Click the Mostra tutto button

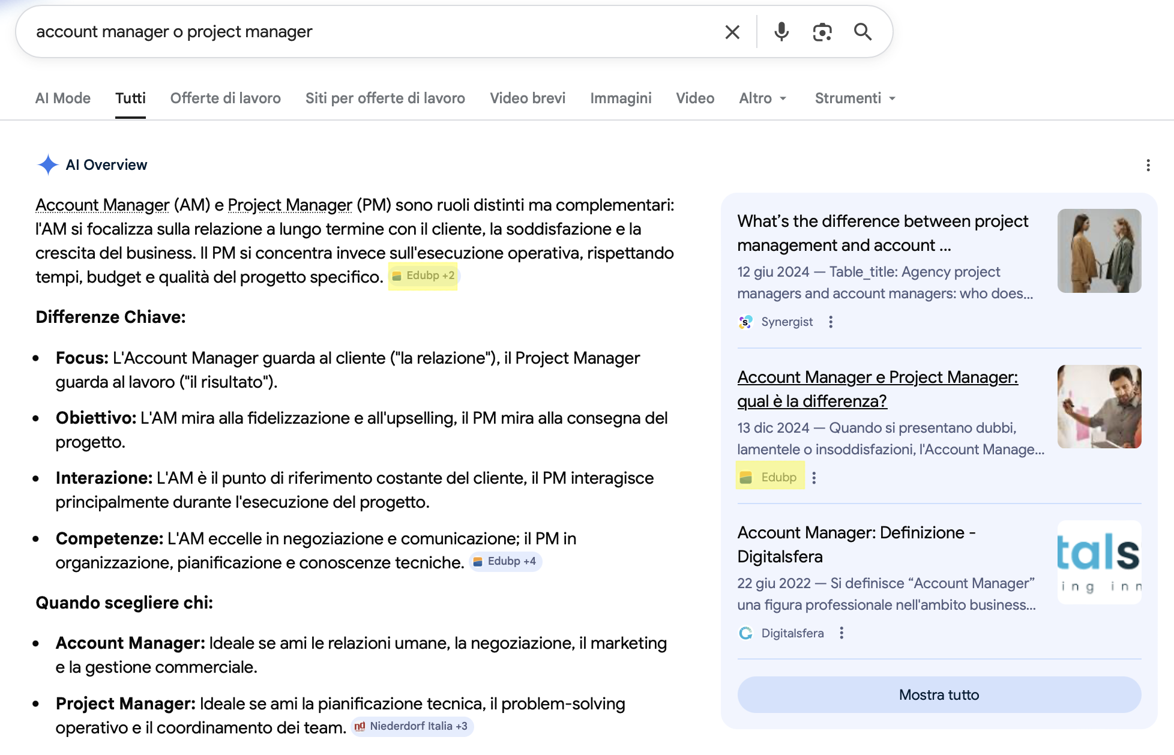[938, 694]
